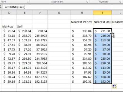Select Nearest Dollar cell $ 290.00

[102, 63]
